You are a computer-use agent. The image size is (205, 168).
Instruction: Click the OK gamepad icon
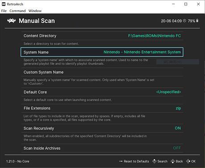click(188, 161)
